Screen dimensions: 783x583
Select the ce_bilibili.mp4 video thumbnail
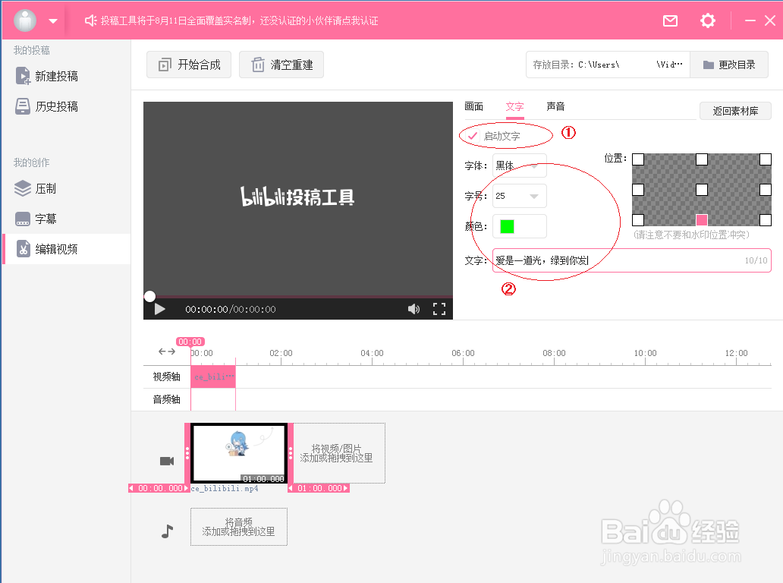click(239, 452)
